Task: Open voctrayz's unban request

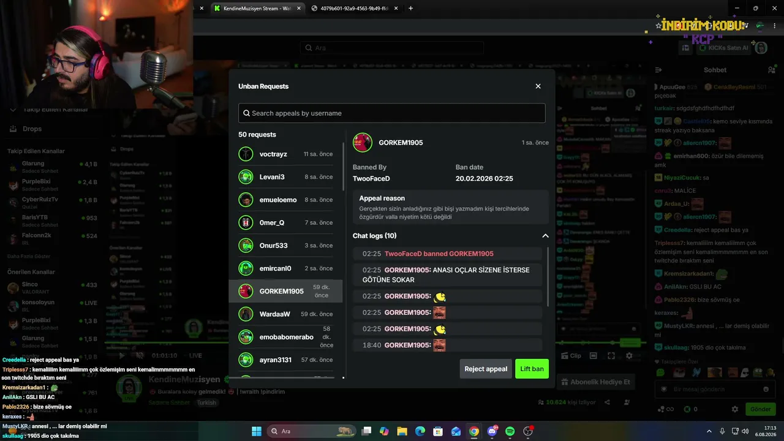Action: [x=286, y=154]
